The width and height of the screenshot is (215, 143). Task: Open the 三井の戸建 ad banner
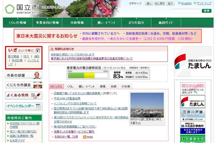[x=192, y=115]
